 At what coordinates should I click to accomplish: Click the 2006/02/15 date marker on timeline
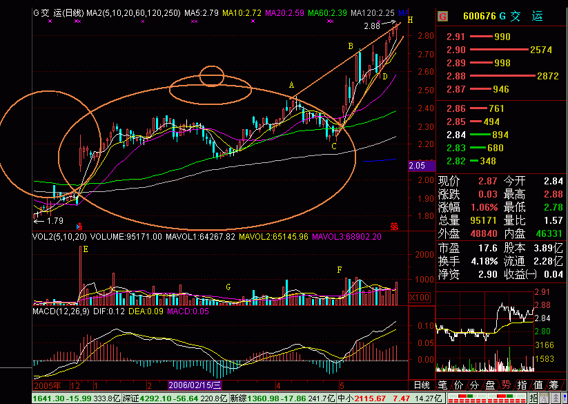195,385
